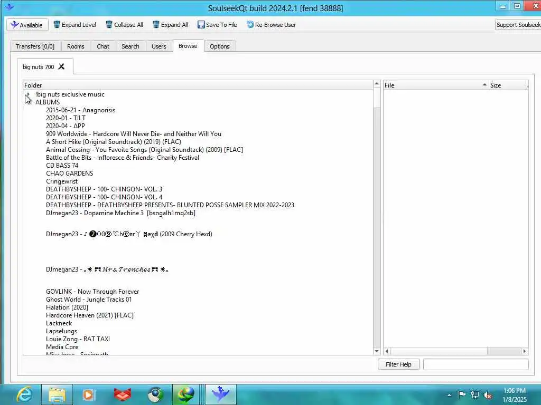541x405 pixels.
Task: Select the Lapselungs folder
Action: (61, 331)
